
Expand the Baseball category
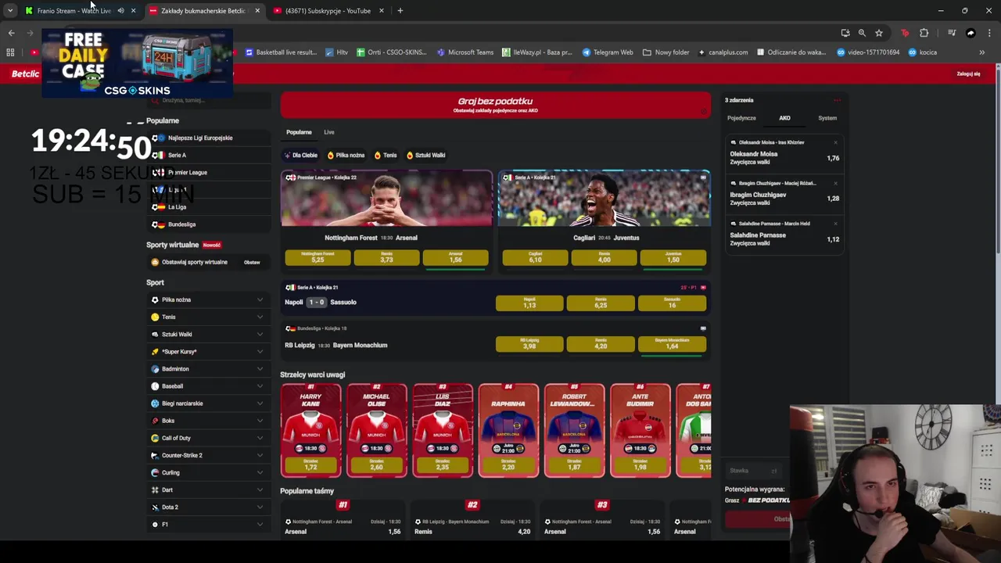(x=260, y=386)
